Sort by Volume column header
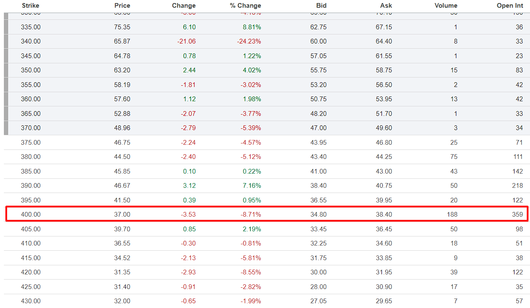The width and height of the screenshot is (530, 308). (446, 6)
